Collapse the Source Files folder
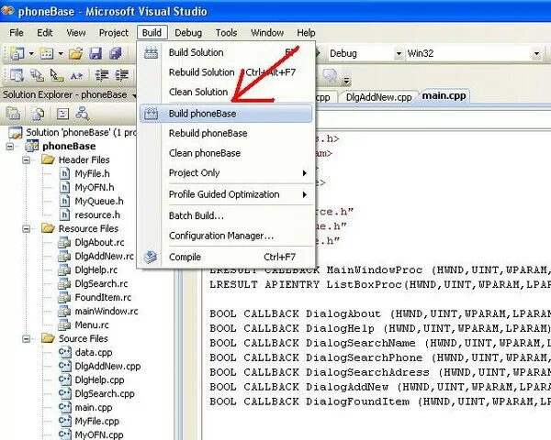The image size is (551, 440). point(26,339)
